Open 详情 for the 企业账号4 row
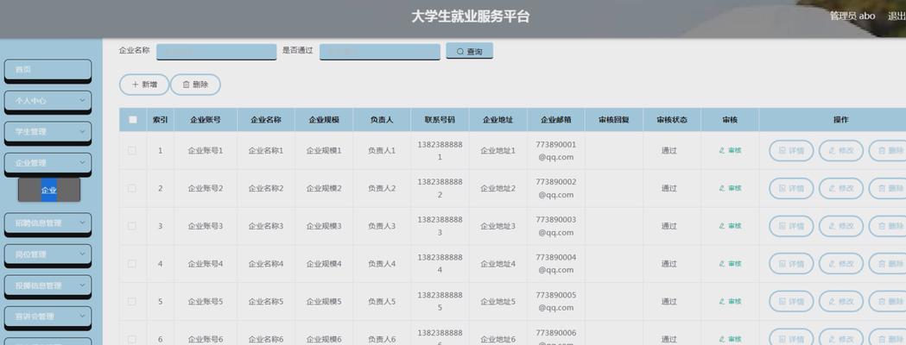Screen dimensions: 906x345 (791, 264)
